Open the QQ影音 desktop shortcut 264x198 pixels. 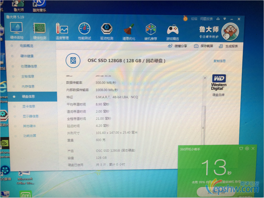point(5,173)
